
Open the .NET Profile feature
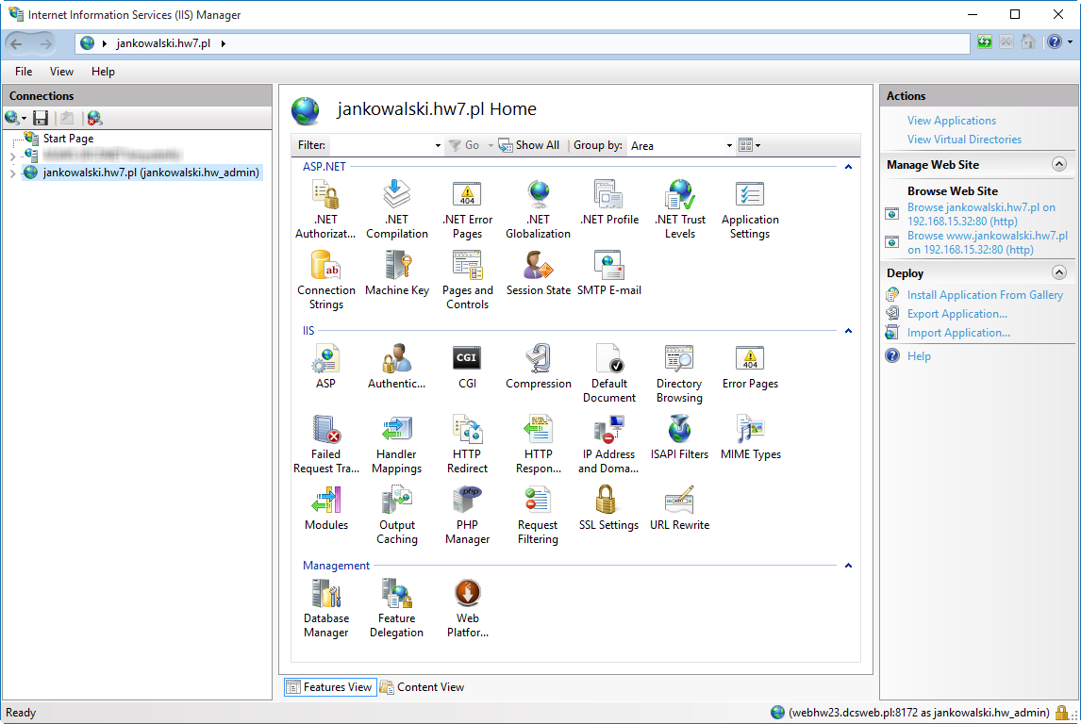coord(608,203)
